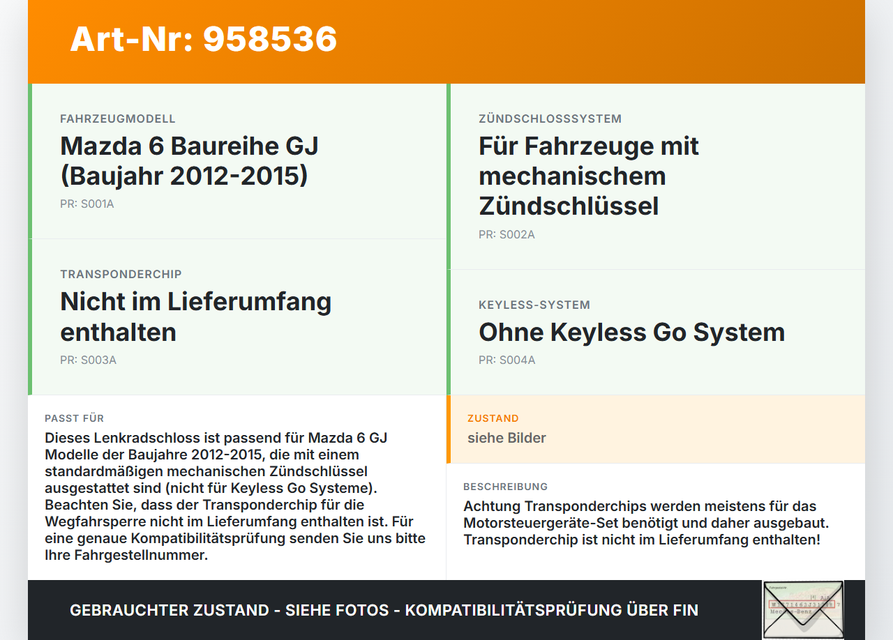Click the TRANSPONDERCHIP card label
Viewport: 893px width, 640px height.
pyautogui.click(x=120, y=274)
